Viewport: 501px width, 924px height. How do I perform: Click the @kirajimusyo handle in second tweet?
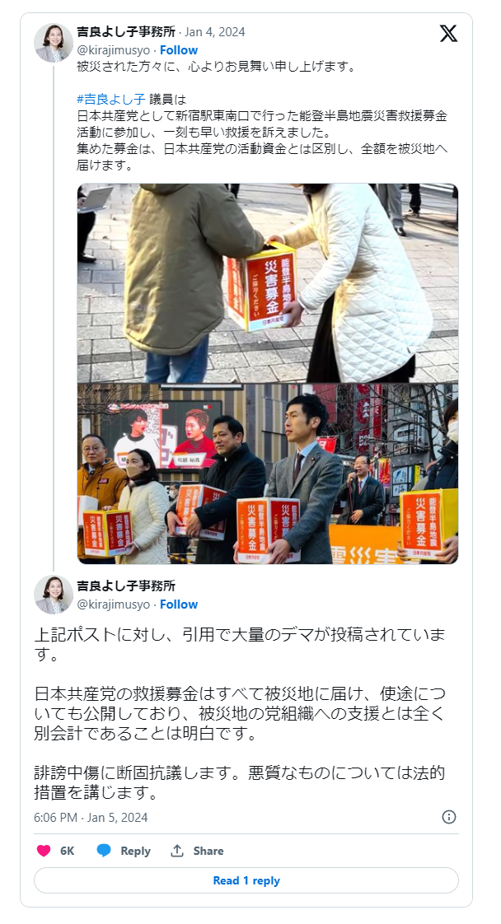[x=113, y=604]
